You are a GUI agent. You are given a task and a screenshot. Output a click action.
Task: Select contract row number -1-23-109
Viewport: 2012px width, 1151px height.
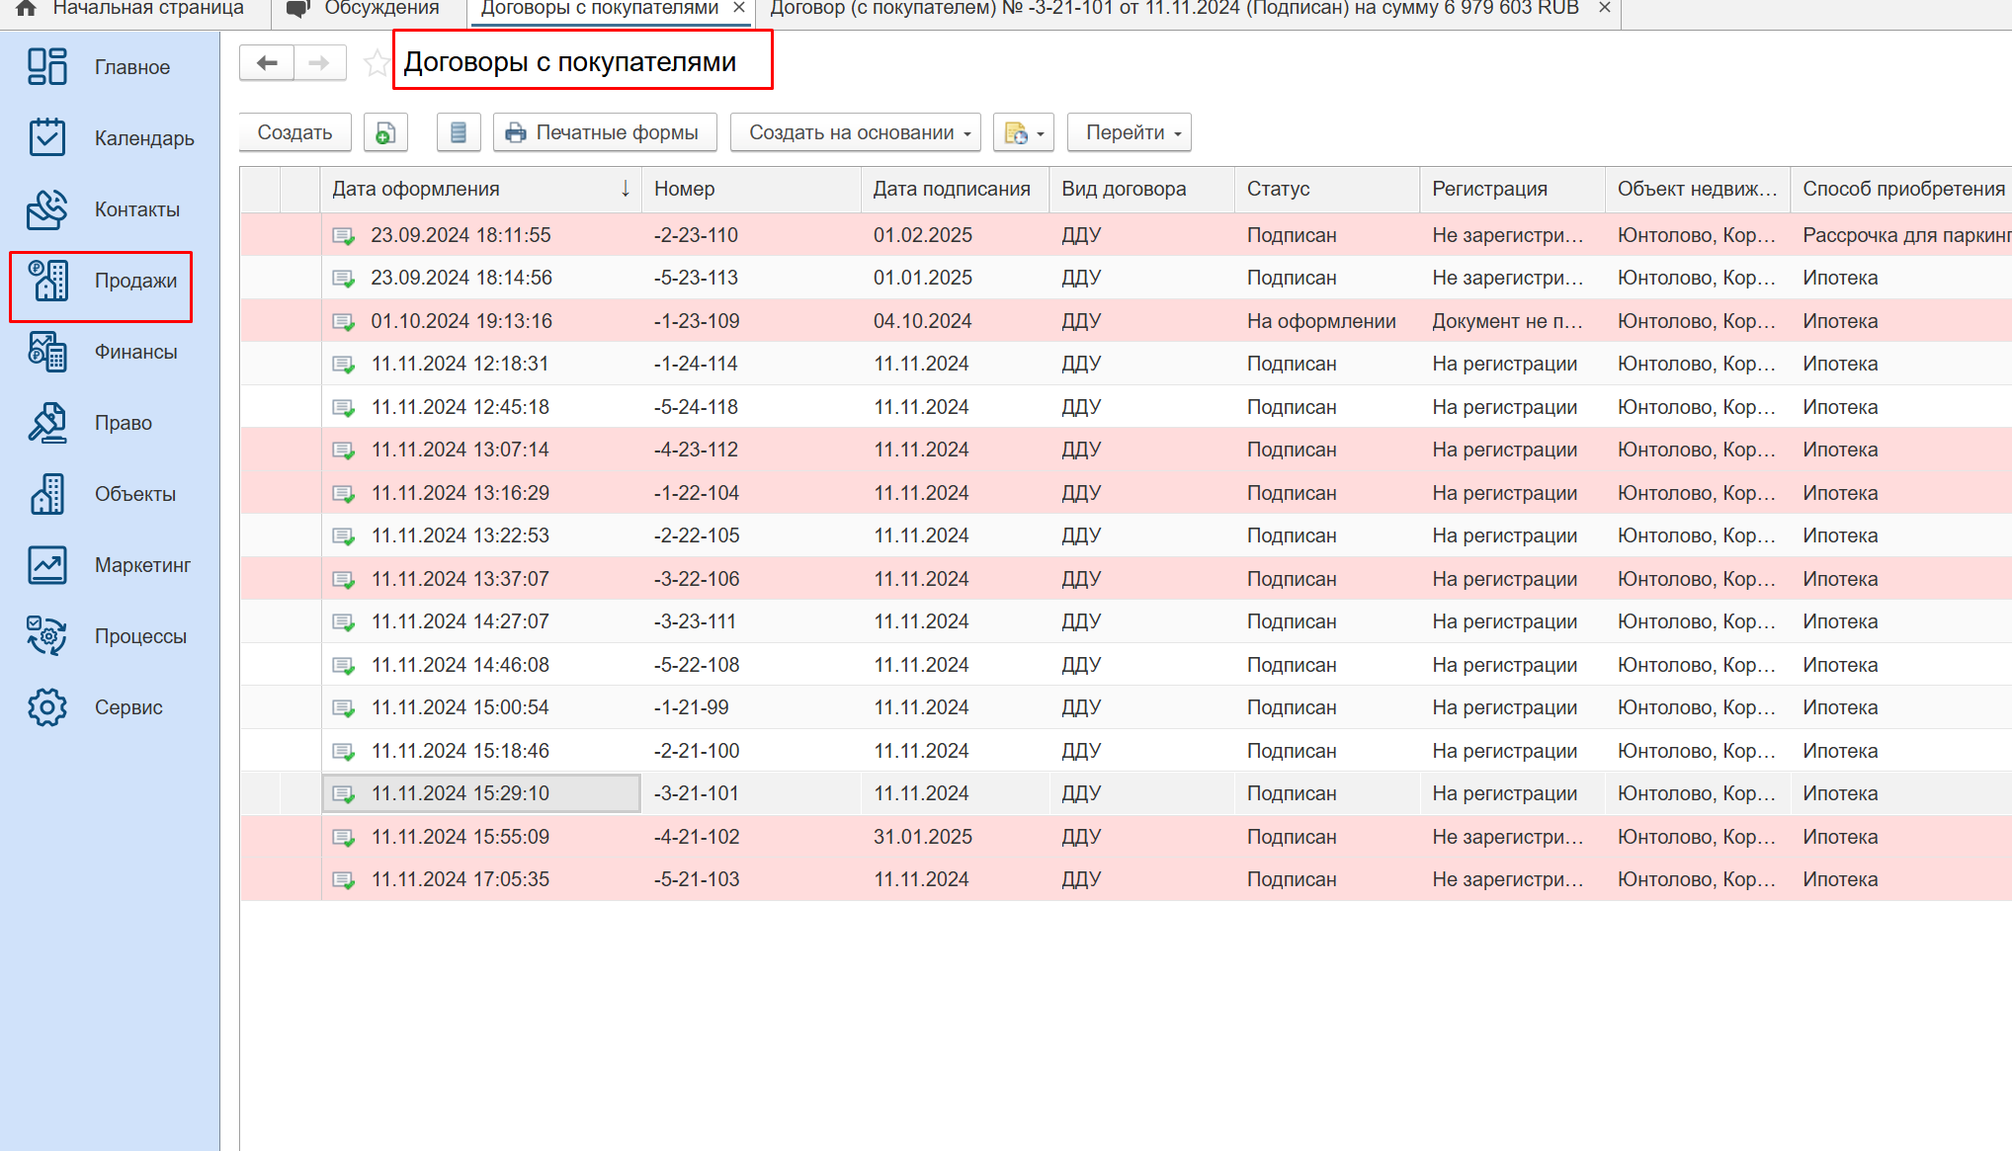pos(696,321)
